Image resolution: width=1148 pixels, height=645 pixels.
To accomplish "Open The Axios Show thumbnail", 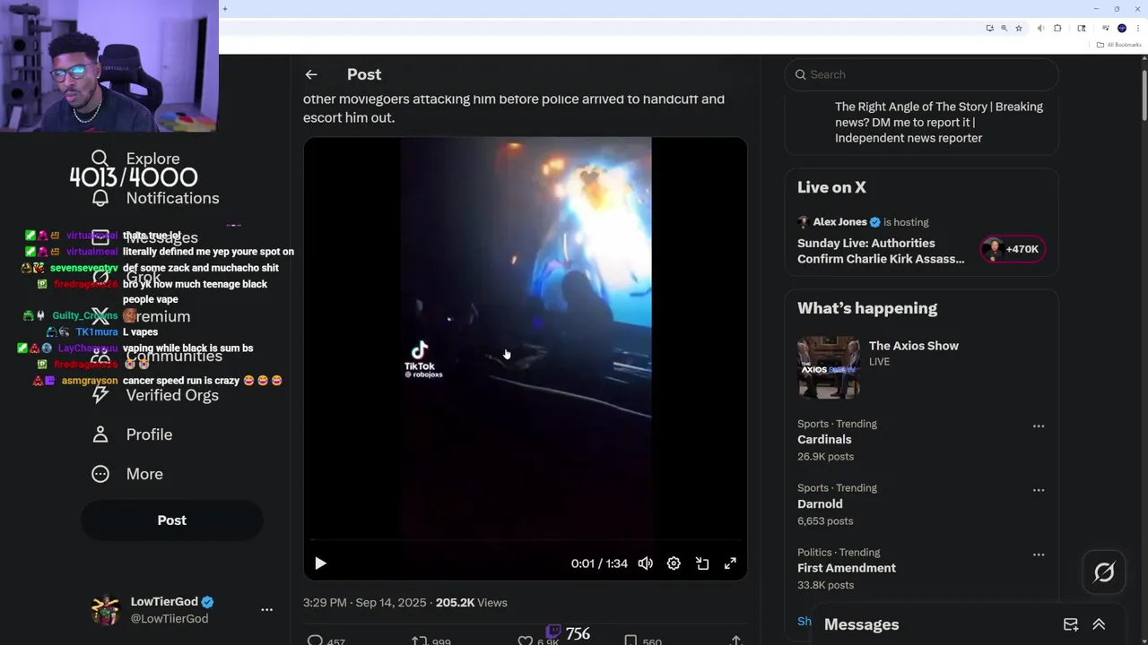I will point(828,367).
